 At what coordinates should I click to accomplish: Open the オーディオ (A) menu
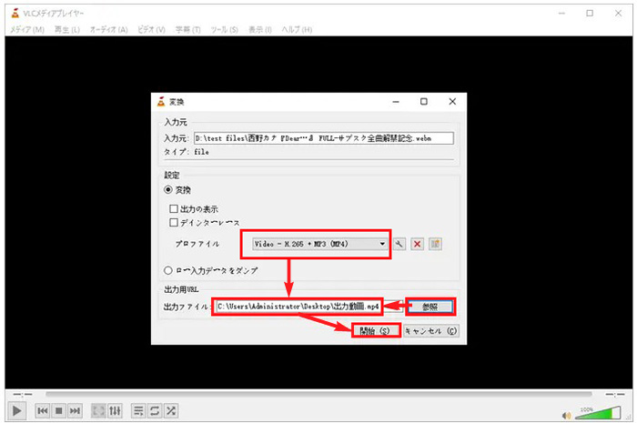tap(109, 30)
